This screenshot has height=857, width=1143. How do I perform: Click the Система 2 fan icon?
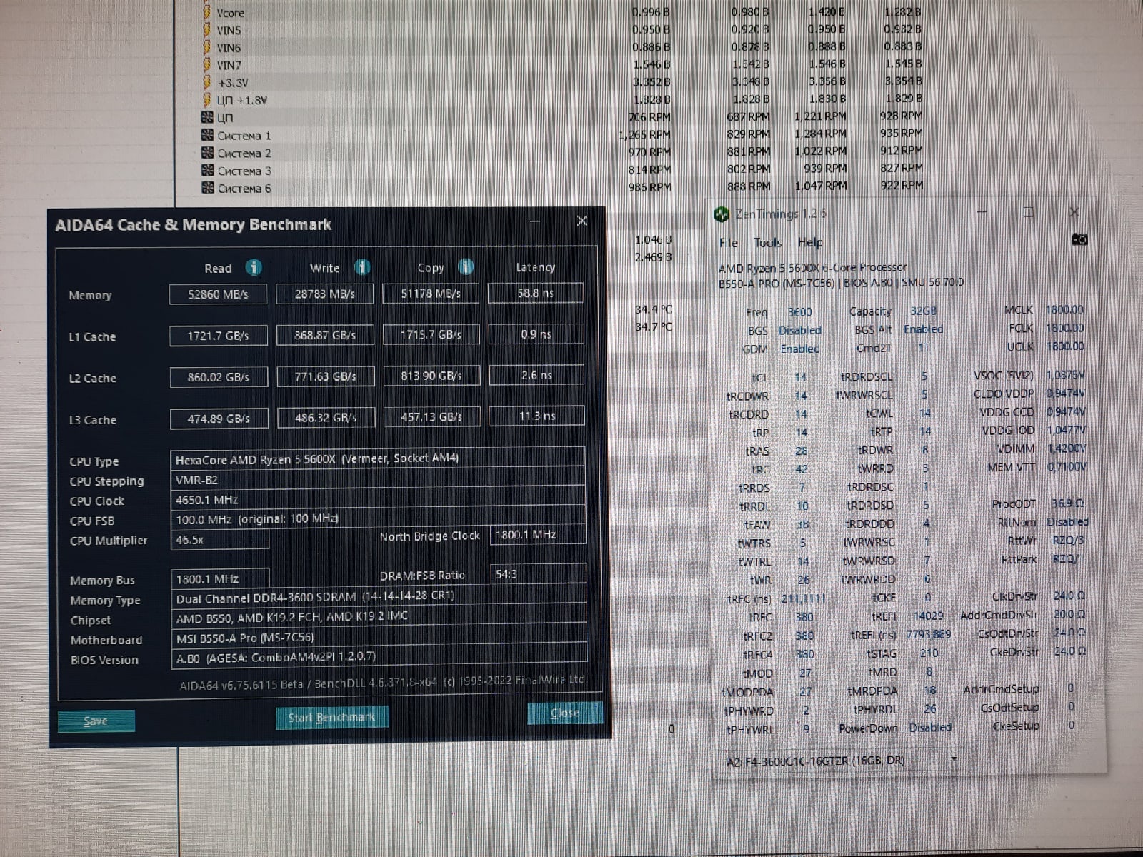click(x=208, y=153)
